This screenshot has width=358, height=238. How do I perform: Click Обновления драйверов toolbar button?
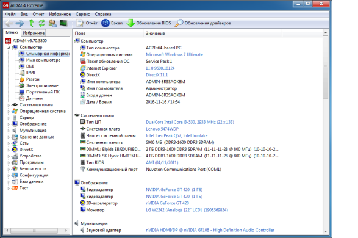(x=202, y=23)
